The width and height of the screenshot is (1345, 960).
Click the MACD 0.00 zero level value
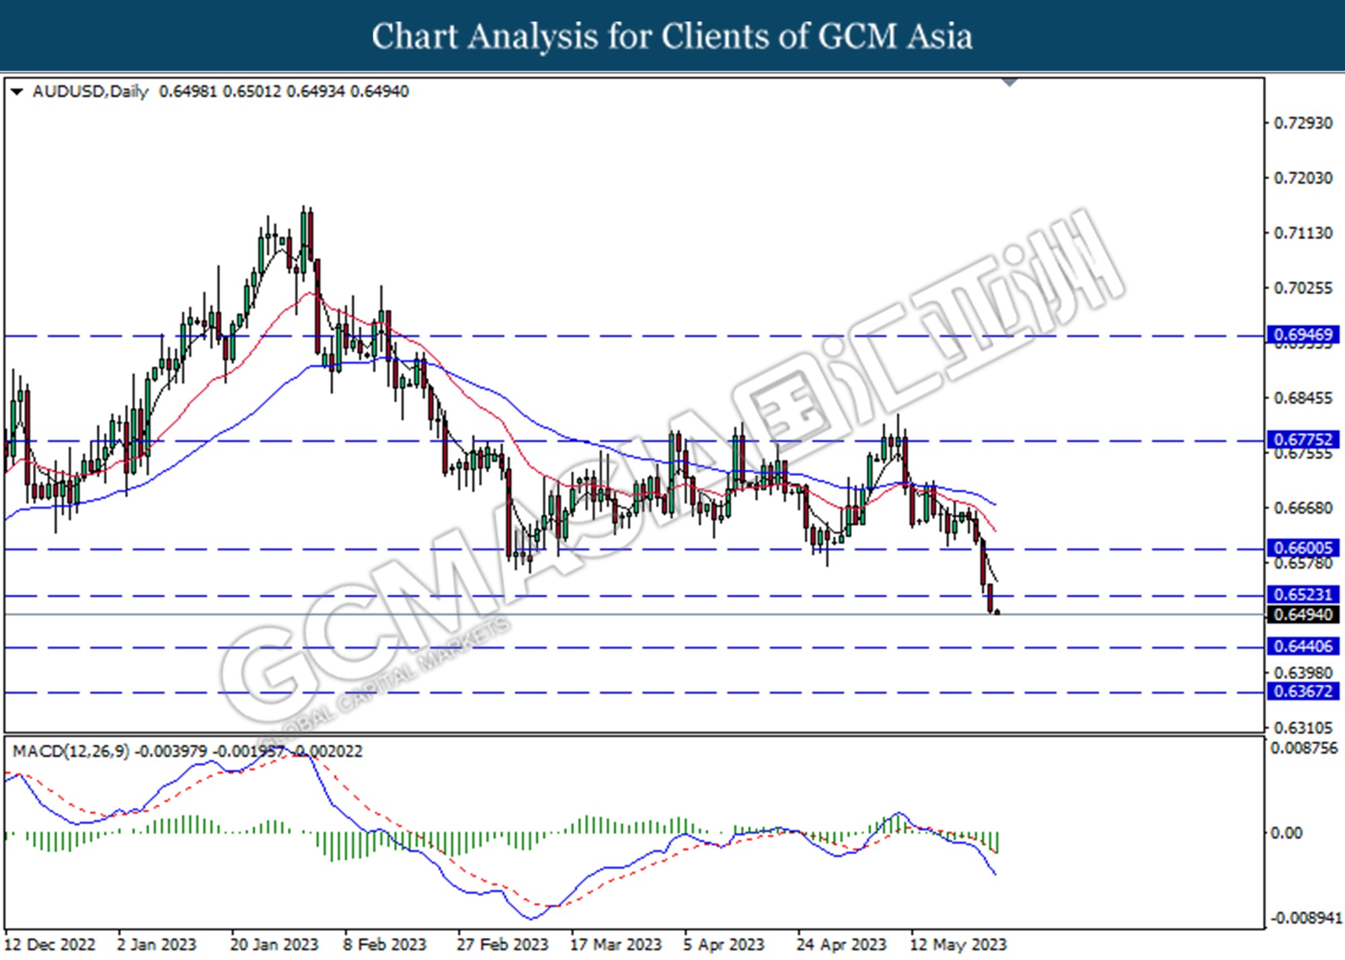1286,833
